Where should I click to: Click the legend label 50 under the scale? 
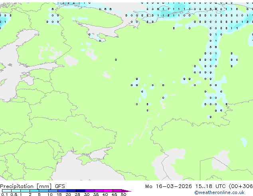click(x=123, y=194)
